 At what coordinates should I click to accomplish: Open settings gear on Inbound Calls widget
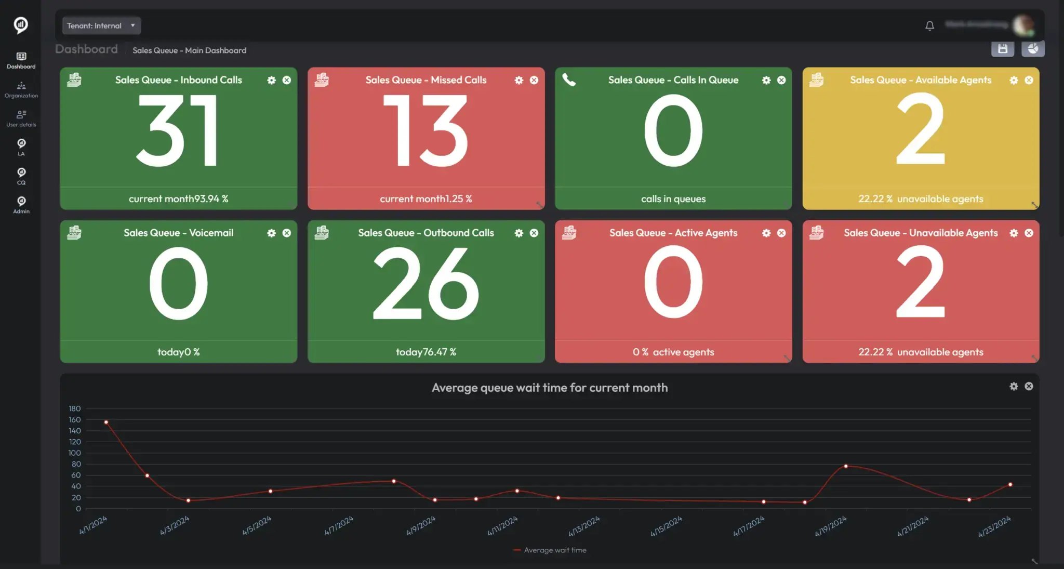click(271, 80)
